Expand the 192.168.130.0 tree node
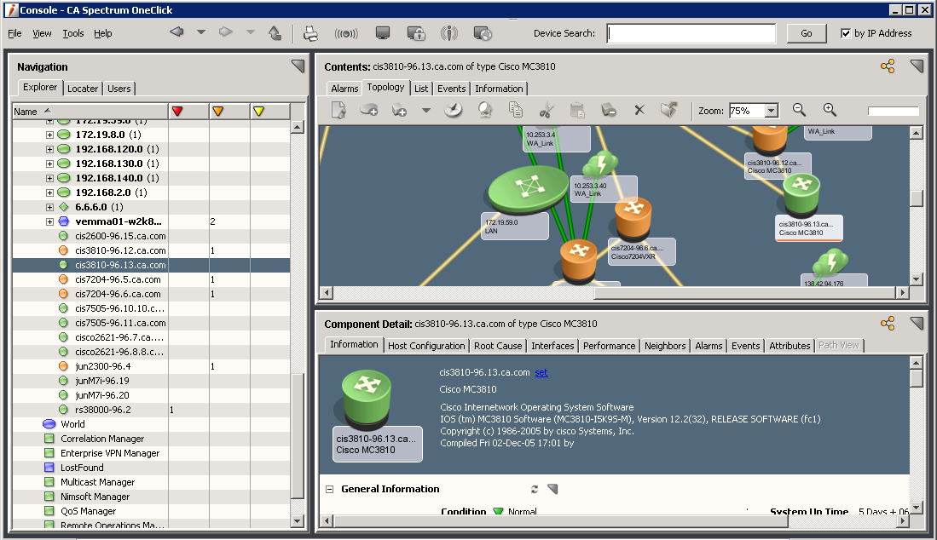 pos(49,164)
